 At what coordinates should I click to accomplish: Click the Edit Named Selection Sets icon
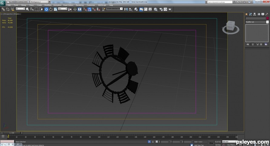[x=104, y=9]
